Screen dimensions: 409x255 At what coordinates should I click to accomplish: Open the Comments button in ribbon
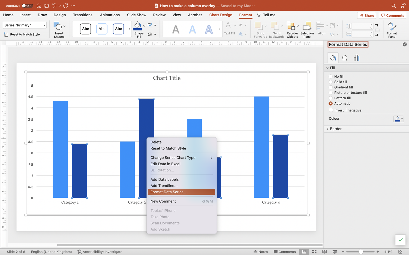coord(392,15)
